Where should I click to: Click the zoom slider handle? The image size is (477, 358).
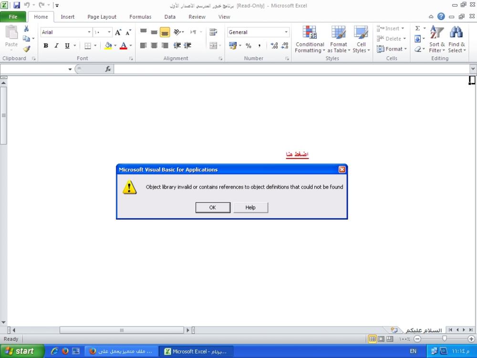click(x=445, y=338)
